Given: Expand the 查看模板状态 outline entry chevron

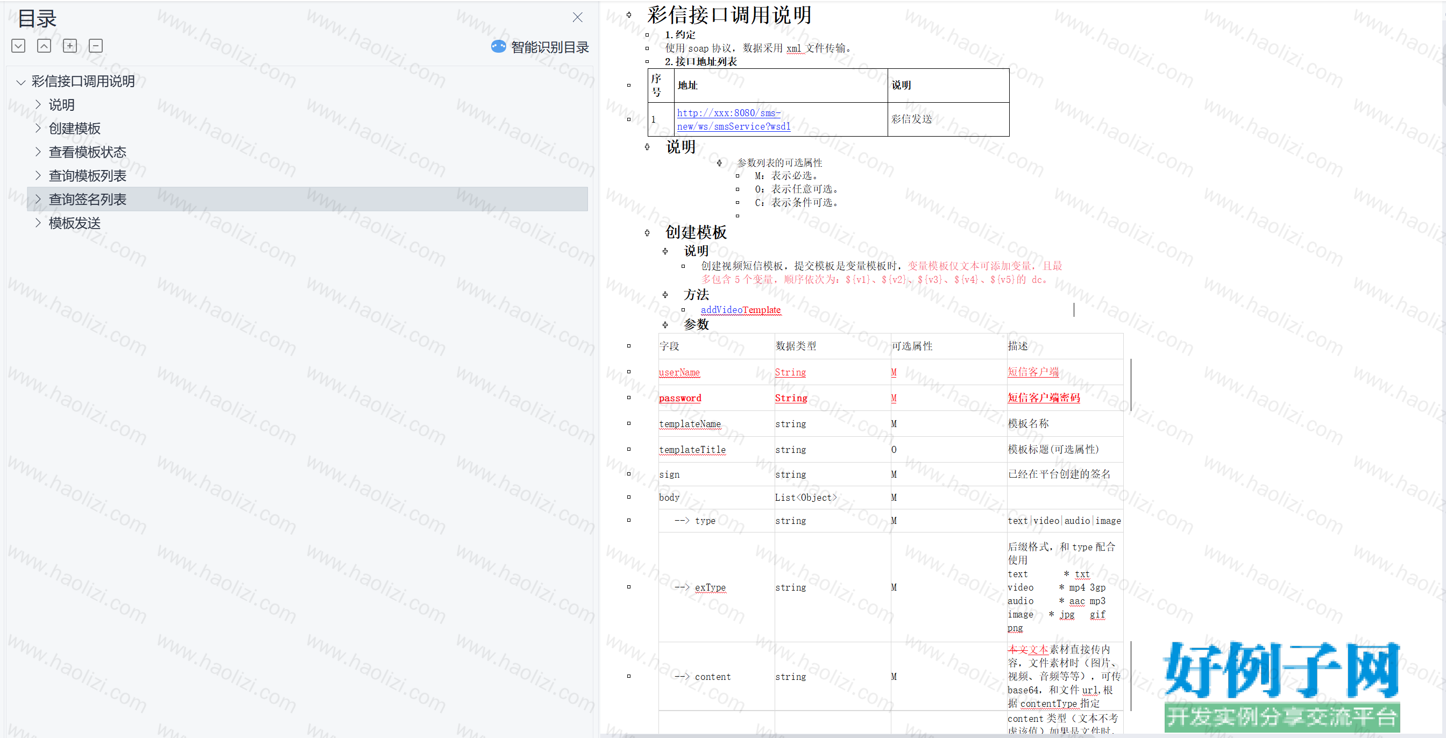Looking at the screenshot, I should (38, 152).
